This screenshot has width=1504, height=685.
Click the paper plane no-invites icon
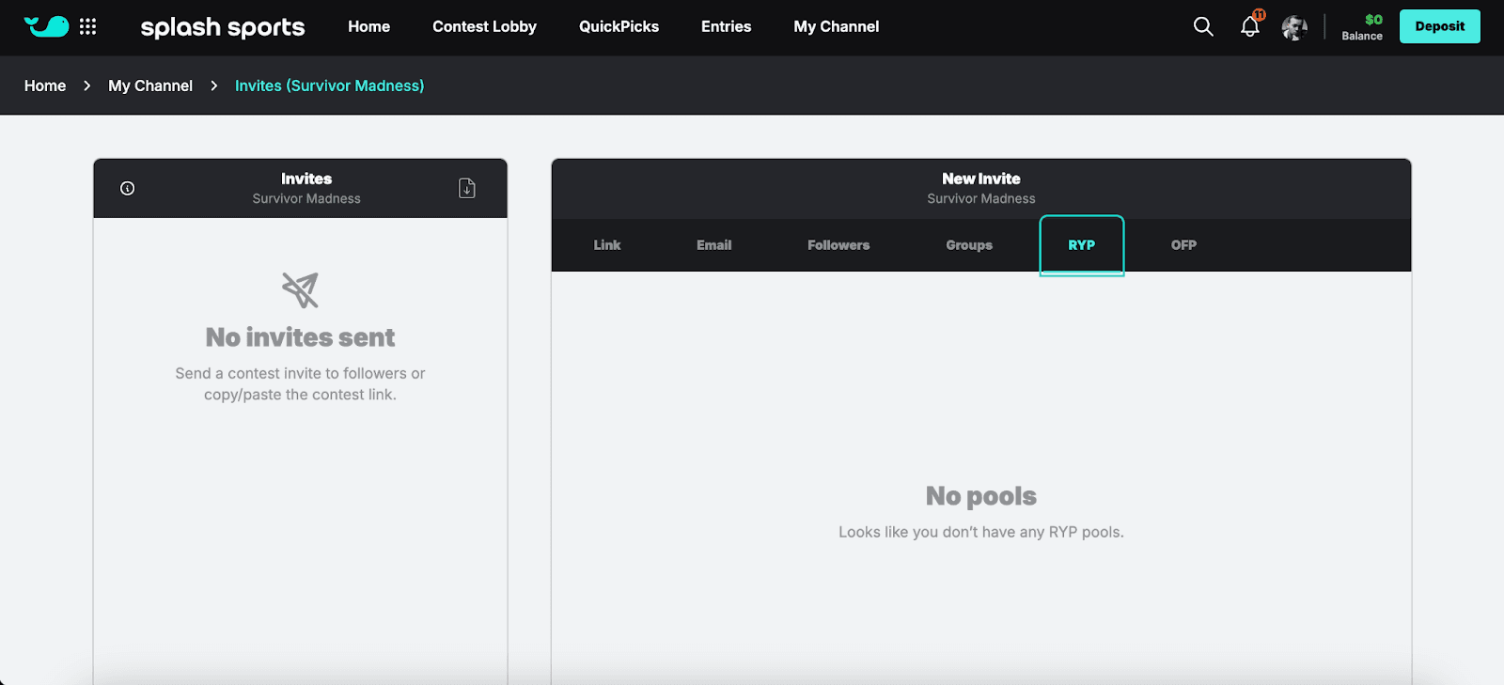pos(301,290)
